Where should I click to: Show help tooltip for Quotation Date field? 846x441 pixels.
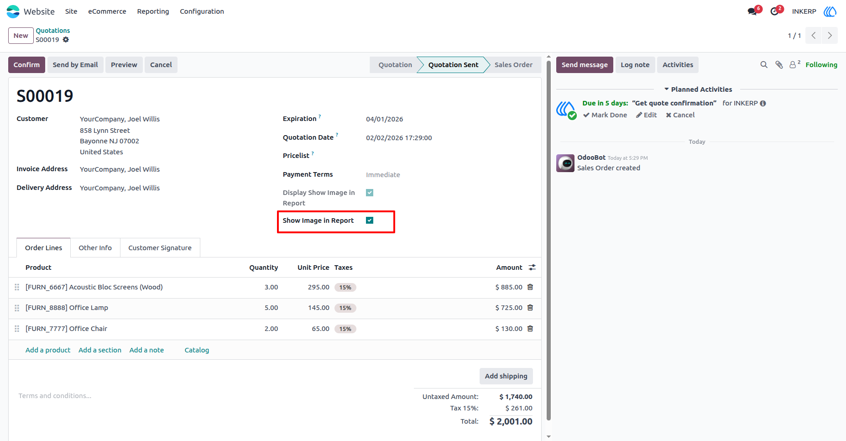[337, 135]
